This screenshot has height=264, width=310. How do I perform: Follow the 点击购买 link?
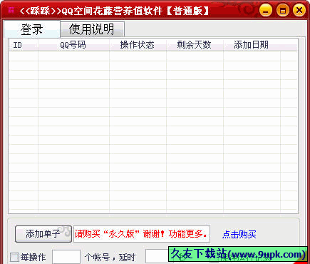pos(239,235)
